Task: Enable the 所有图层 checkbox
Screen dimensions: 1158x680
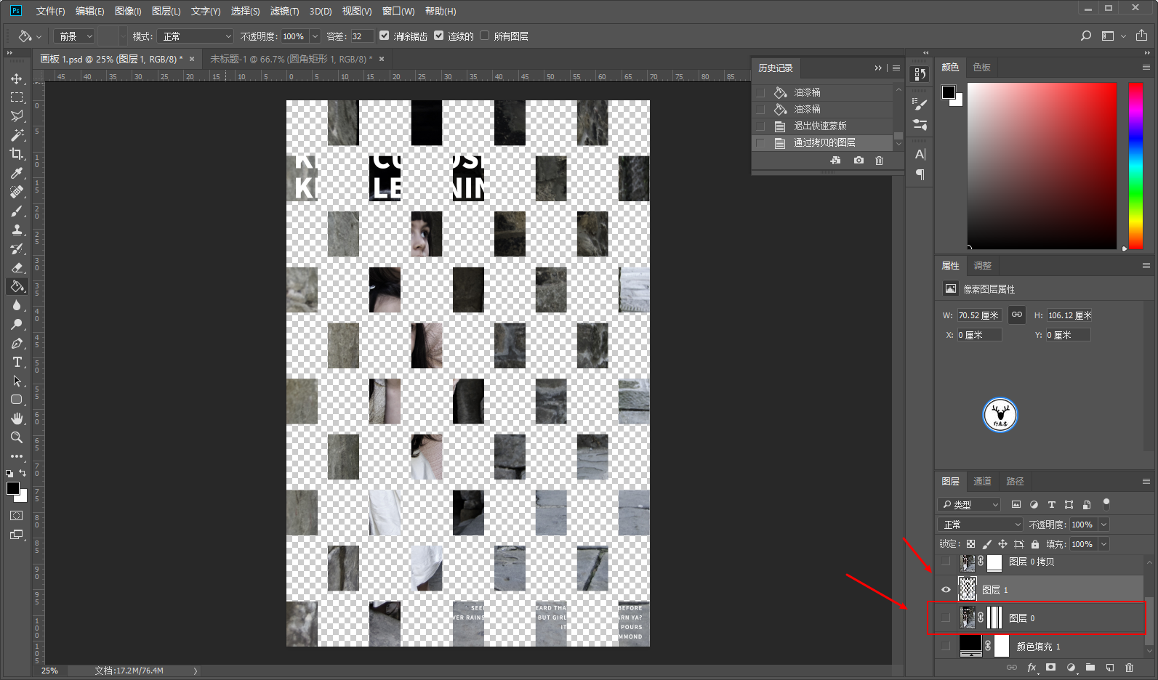Action: [x=485, y=36]
